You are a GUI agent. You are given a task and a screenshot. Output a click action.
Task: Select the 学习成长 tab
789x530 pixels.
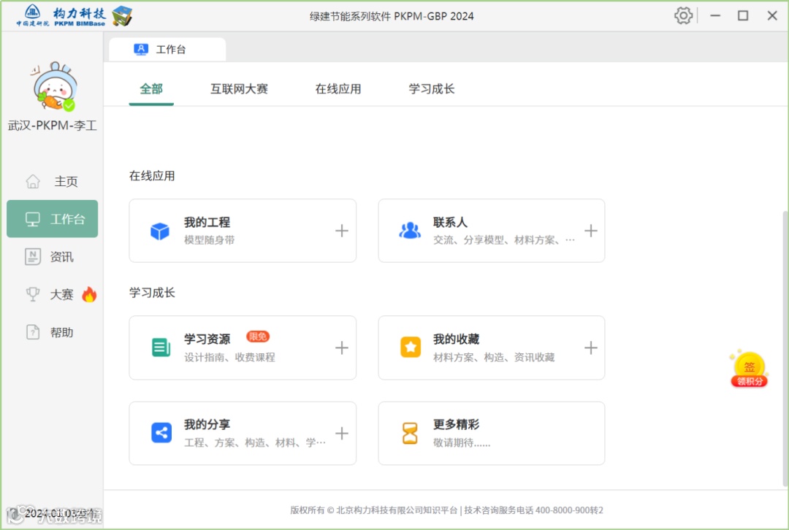(432, 89)
